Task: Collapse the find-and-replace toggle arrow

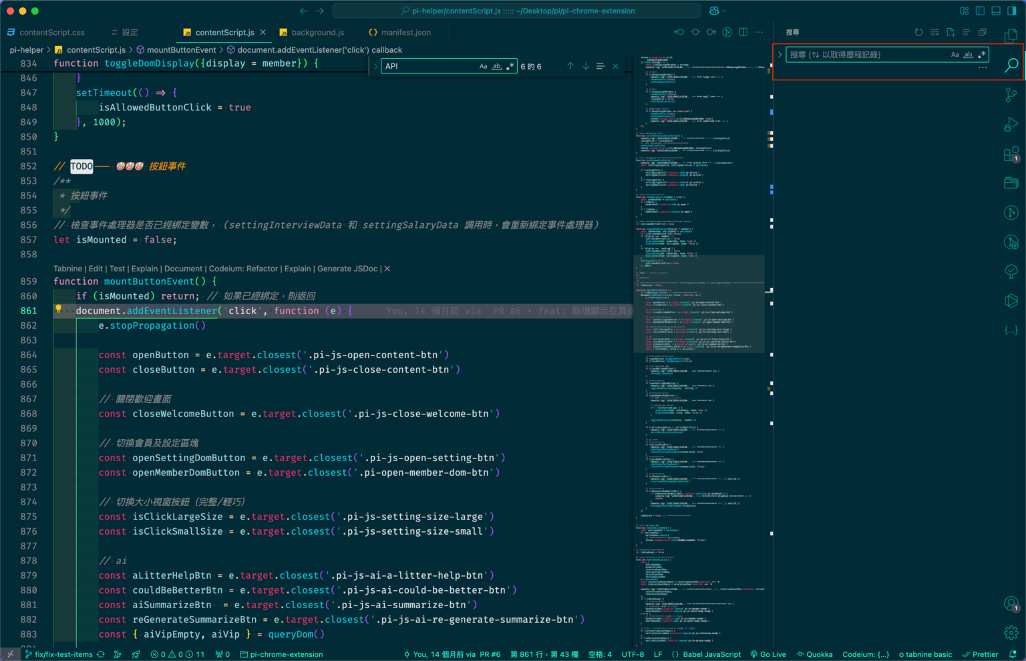Action: point(375,65)
